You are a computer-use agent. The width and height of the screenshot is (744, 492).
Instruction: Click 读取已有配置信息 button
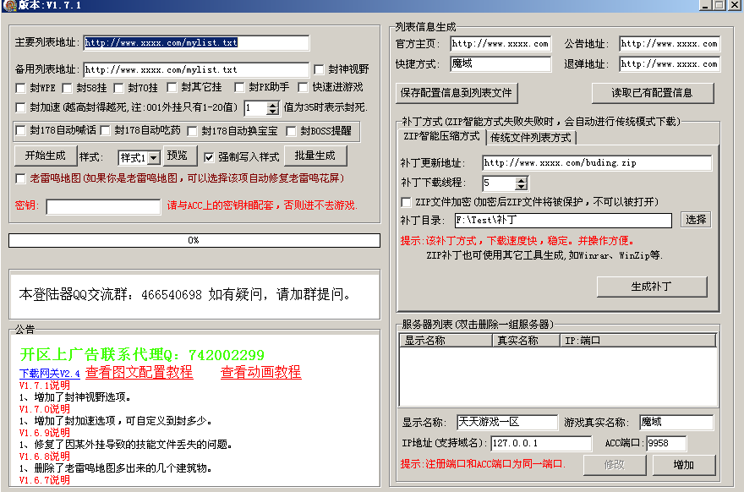[x=652, y=93]
